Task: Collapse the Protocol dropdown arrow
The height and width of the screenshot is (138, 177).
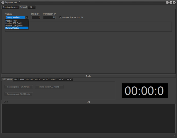Action: point(27,17)
